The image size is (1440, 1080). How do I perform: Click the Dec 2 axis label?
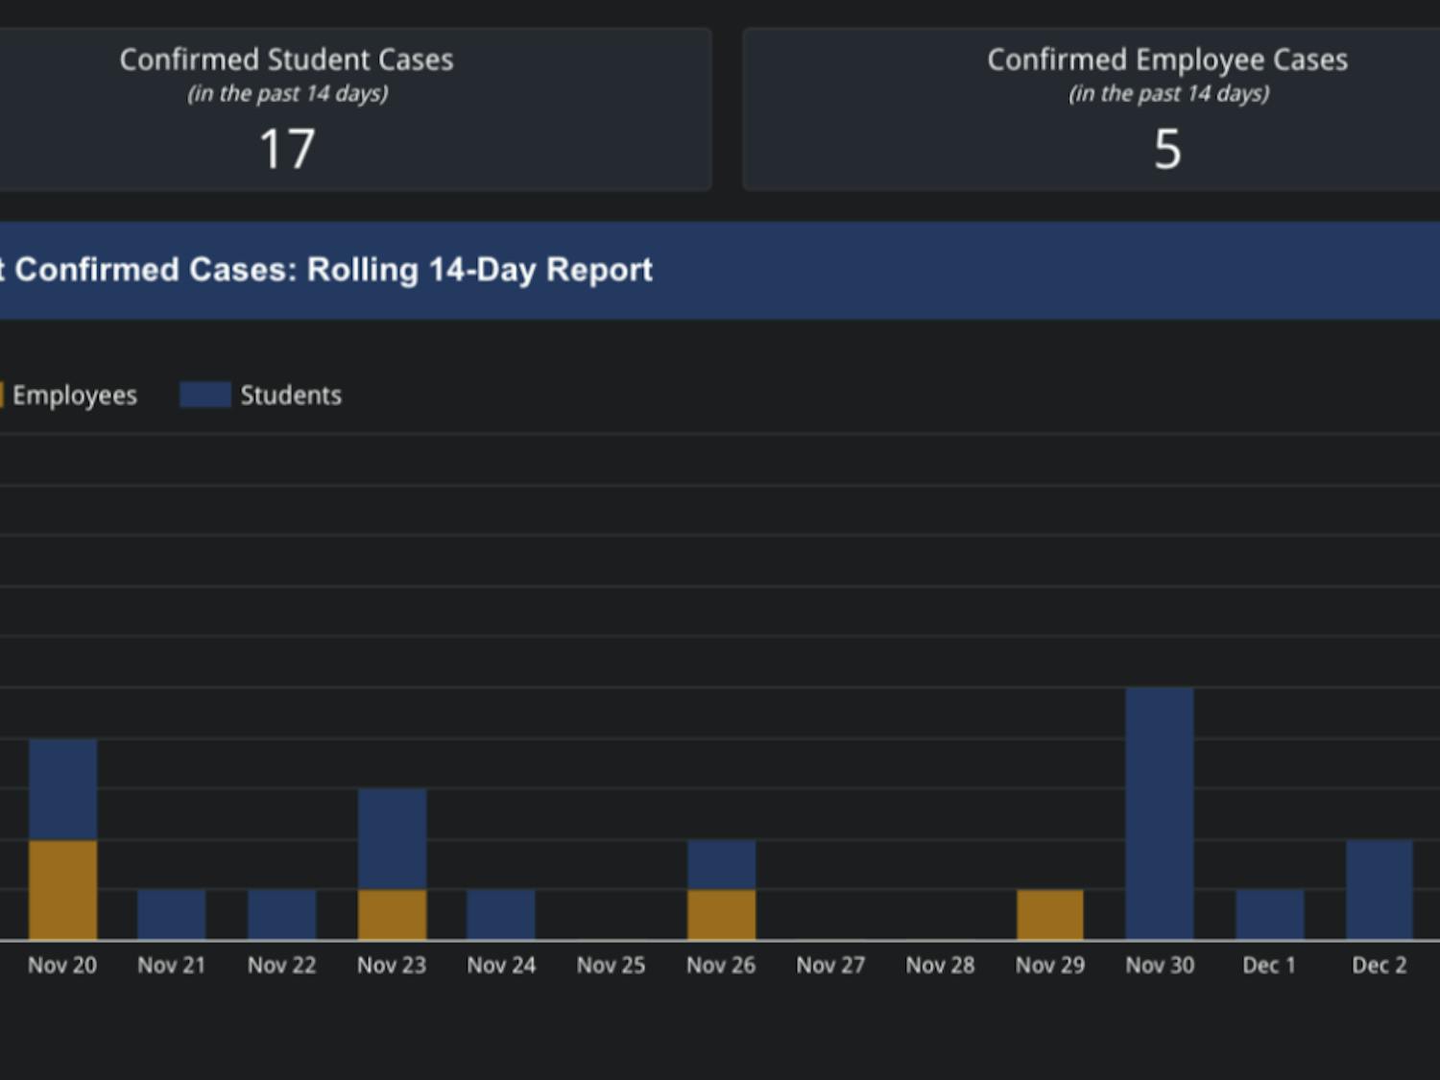[1380, 965]
